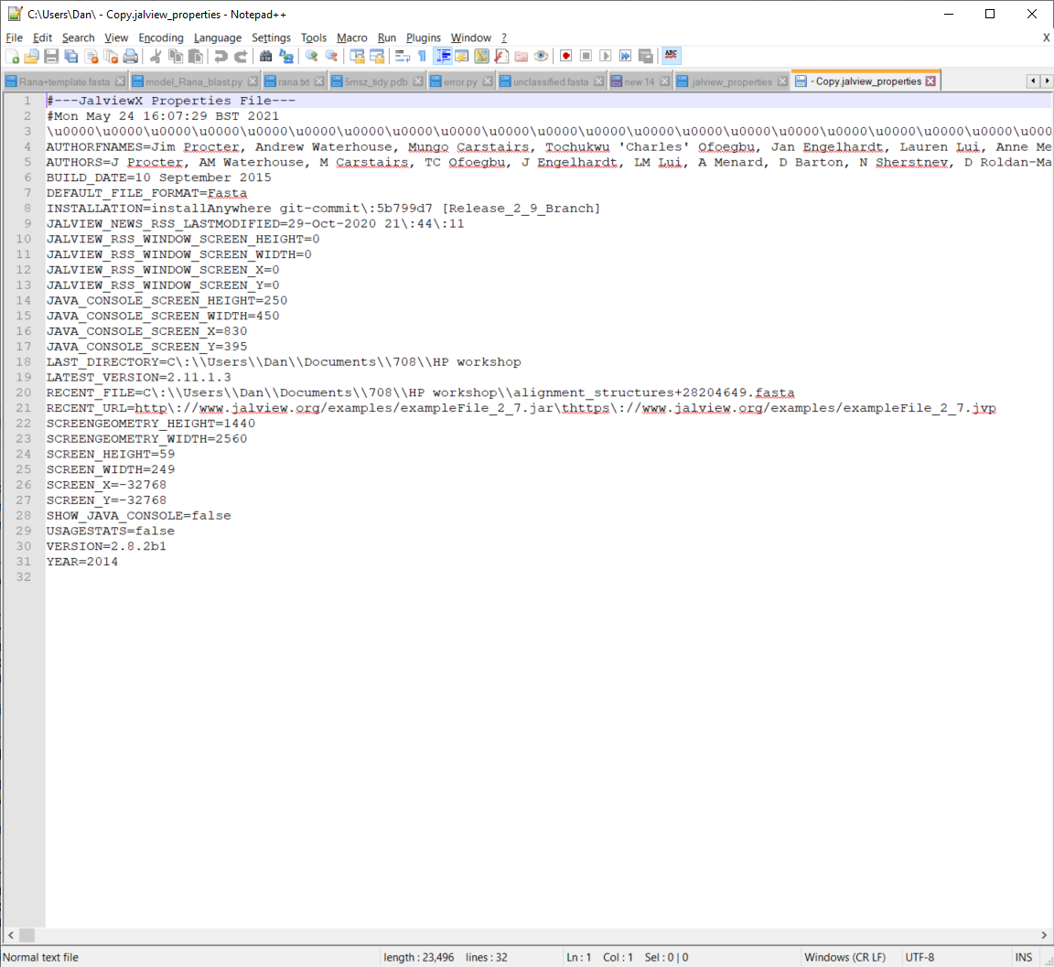Click the Zoom Out magnifier icon
The image size is (1054, 967).
click(x=331, y=57)
